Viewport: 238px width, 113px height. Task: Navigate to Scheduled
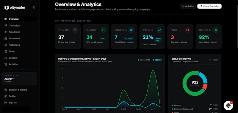click(20, 38)
